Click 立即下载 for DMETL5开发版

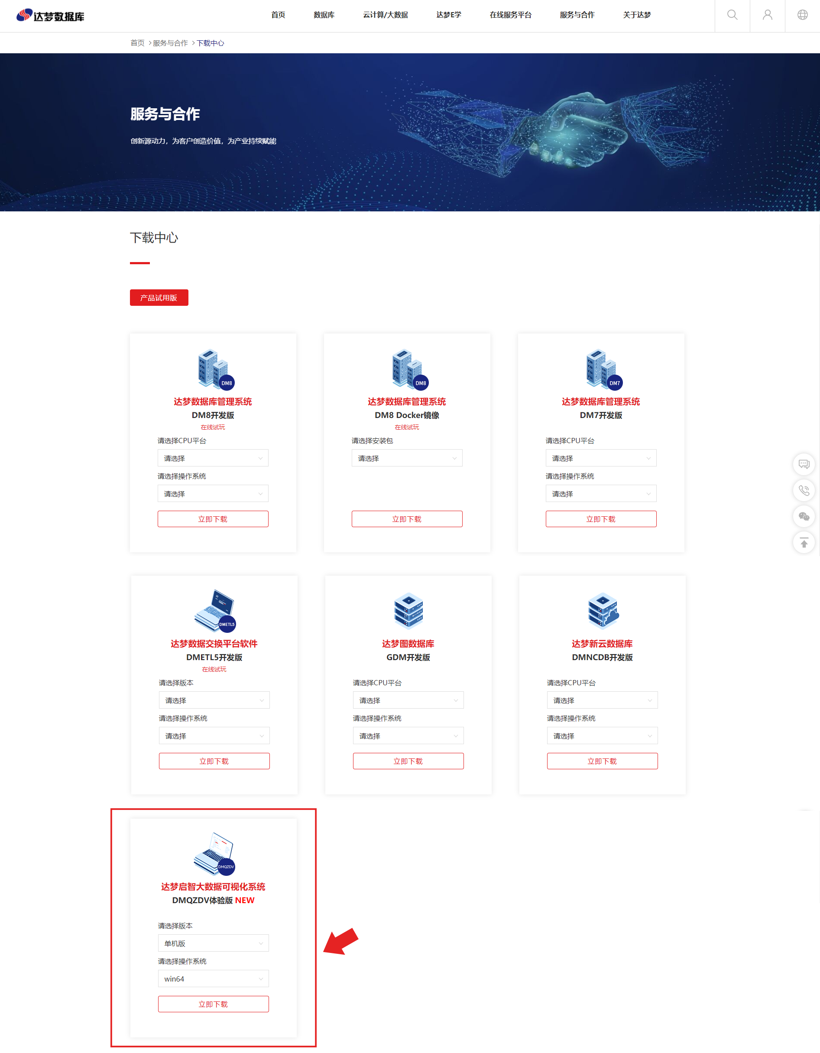tap(214, 761)
